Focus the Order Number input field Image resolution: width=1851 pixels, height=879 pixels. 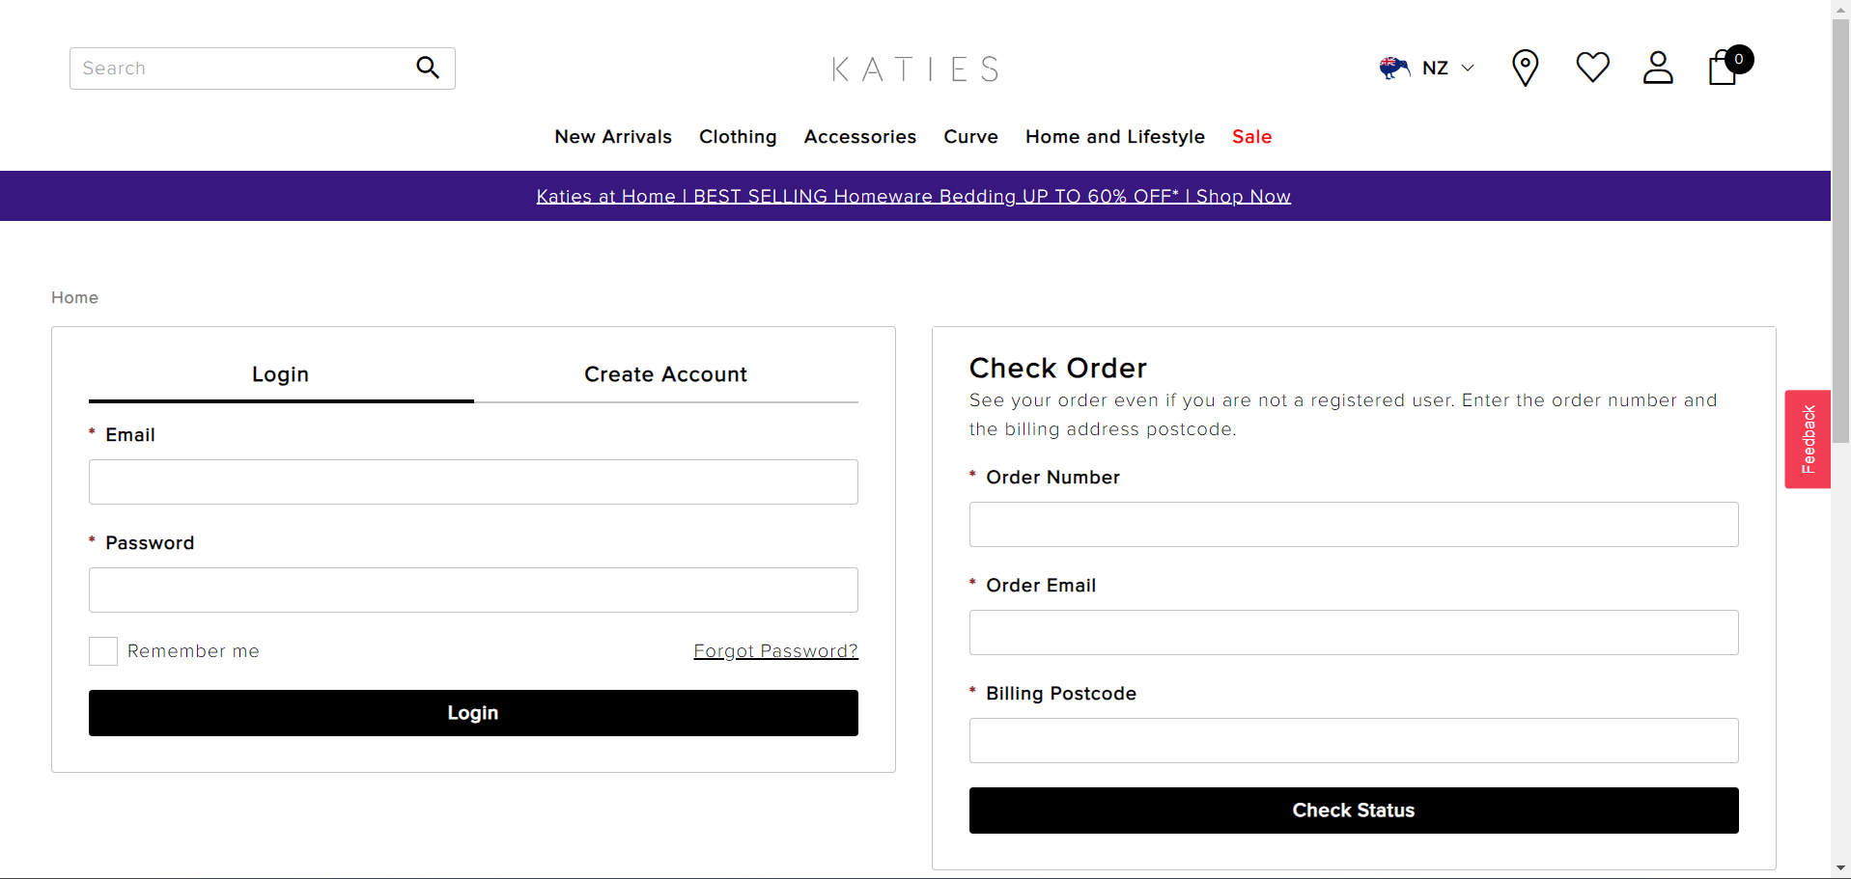(1353, 525)
